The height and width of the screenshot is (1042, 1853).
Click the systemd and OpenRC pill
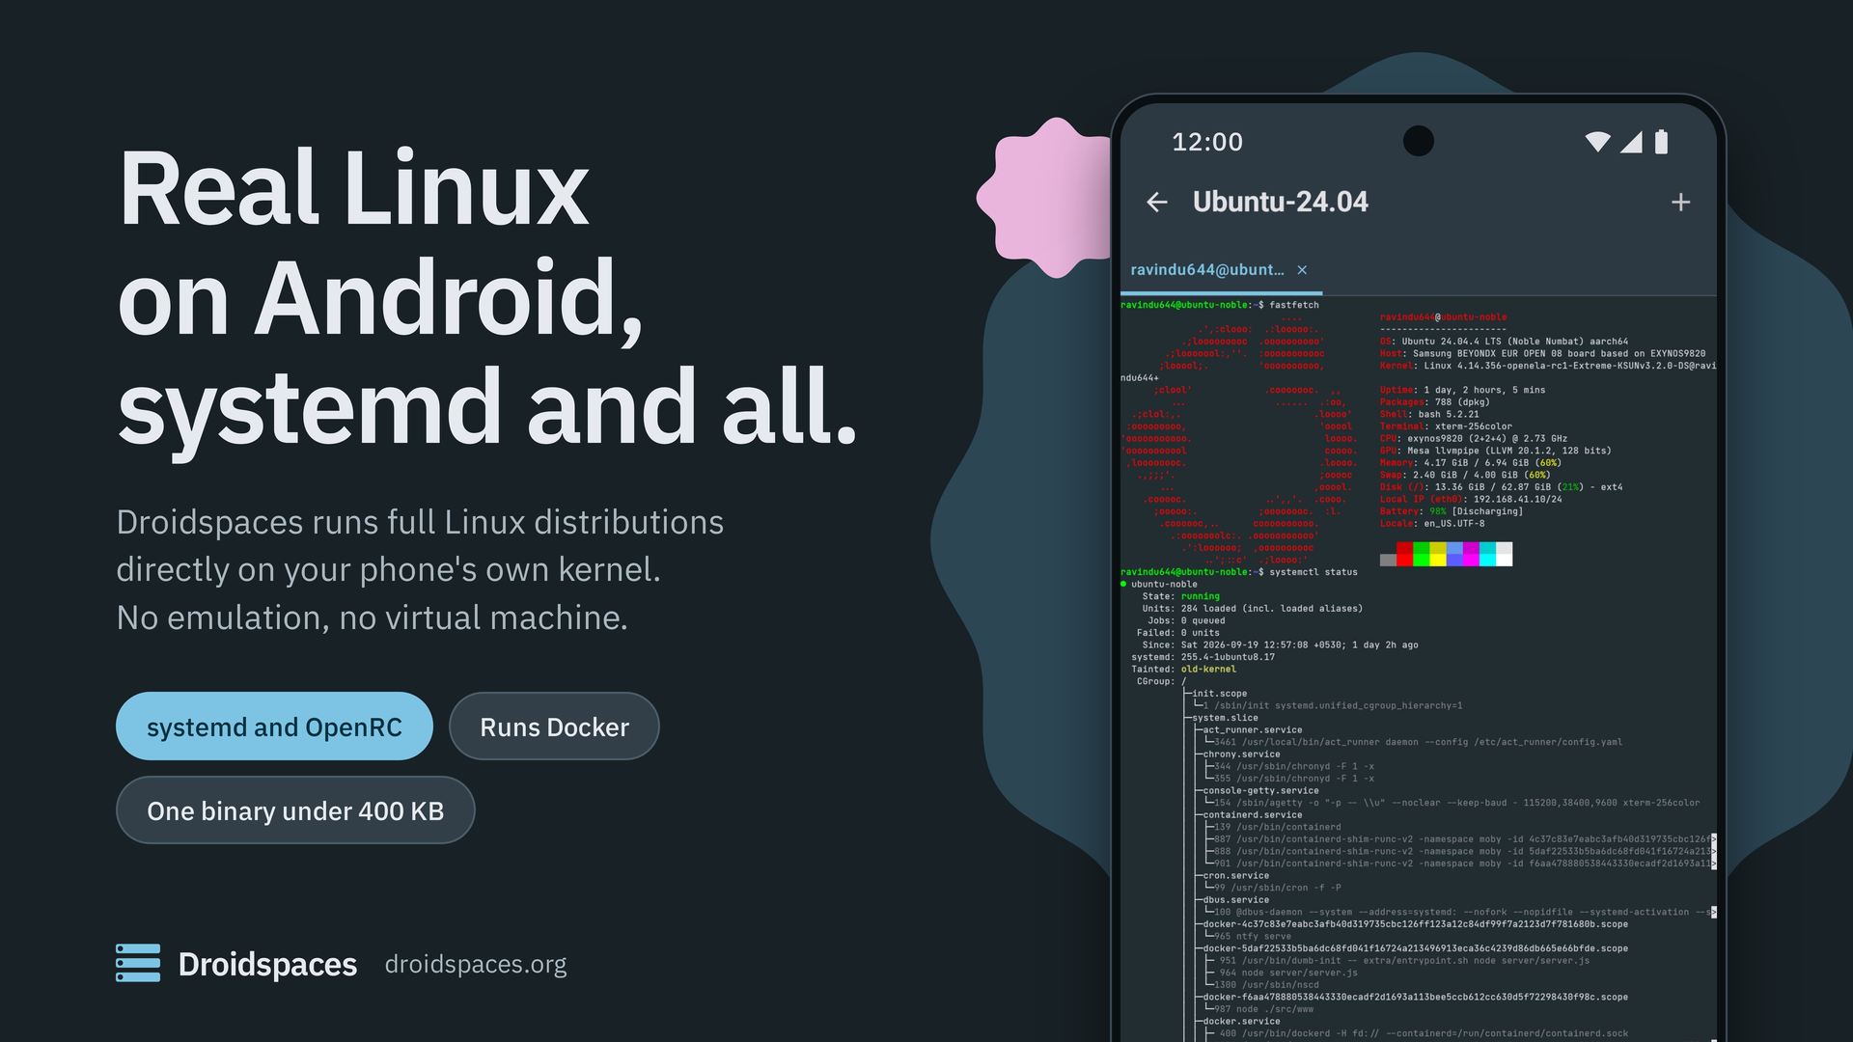[274, 727]
